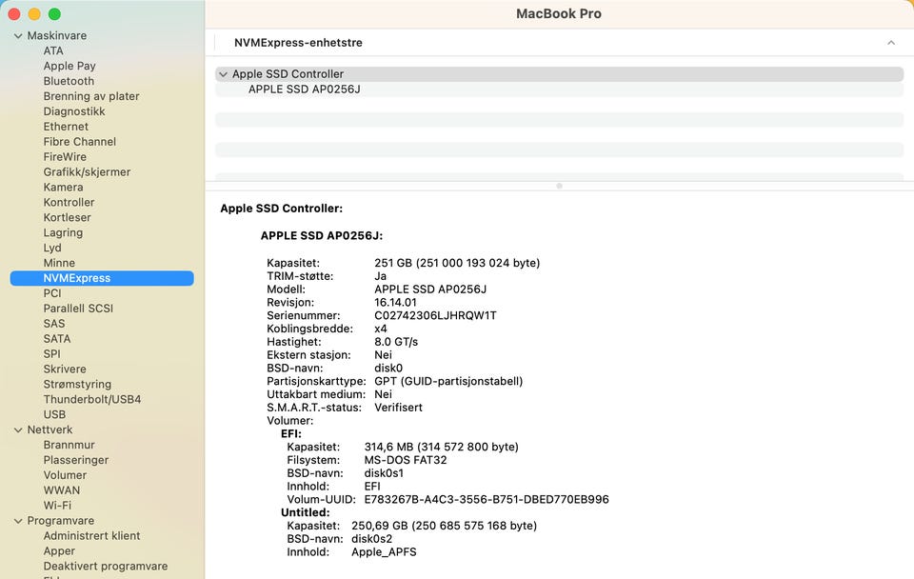The image size is (914, 579).
Task: Click the Programvare section label
Action: pos(61,521)
